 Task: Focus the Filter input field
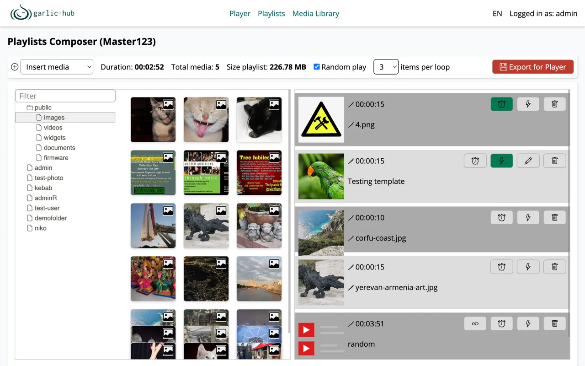[65, 96]
